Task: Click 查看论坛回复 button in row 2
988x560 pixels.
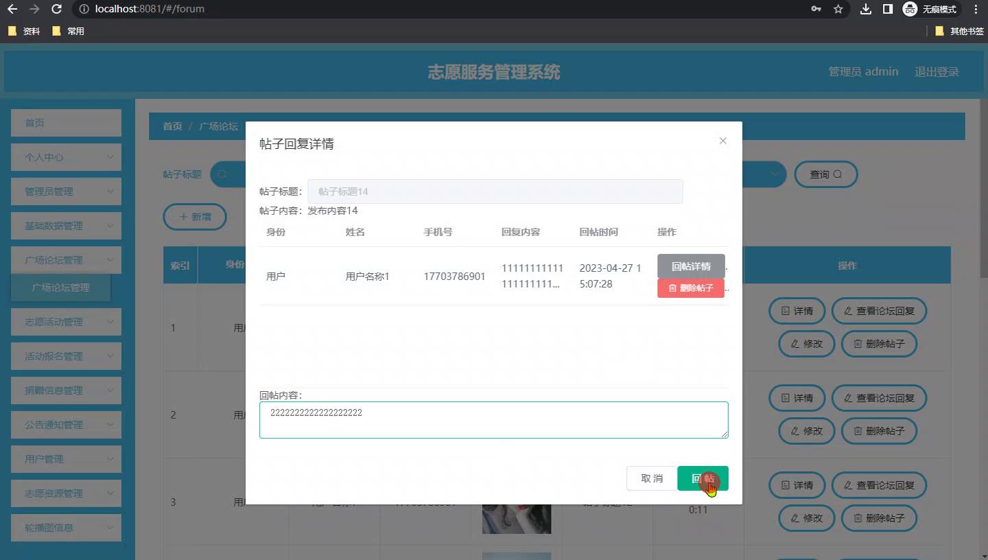Action: [x=879, y=398]
